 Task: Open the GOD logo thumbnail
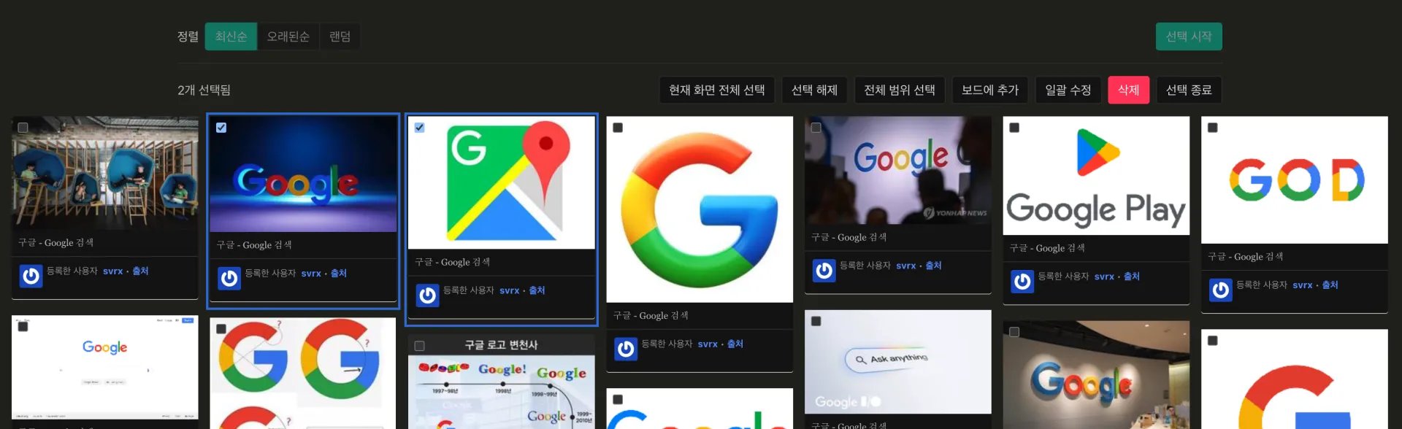(1295, 180)
